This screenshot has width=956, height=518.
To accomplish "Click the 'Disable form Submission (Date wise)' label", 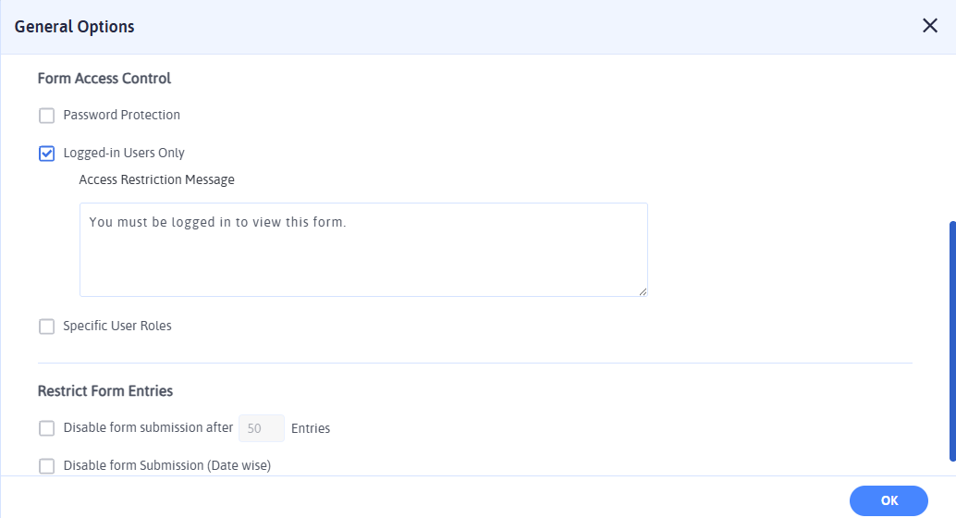I will [167, 466].
